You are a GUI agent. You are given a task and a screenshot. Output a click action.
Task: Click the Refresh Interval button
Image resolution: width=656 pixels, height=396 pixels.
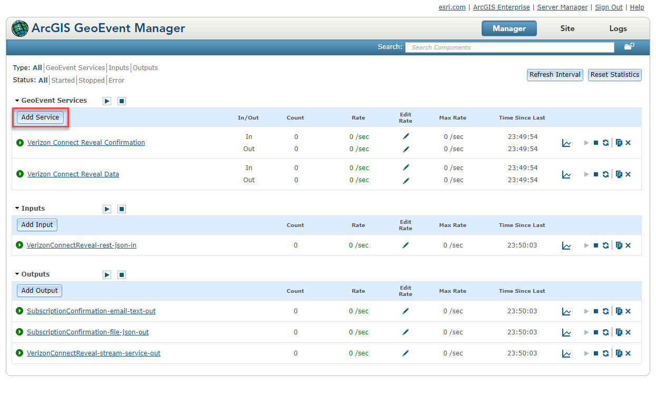tap(555, 75)
